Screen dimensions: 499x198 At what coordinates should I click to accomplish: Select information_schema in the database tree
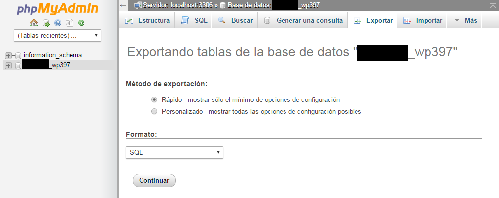[x=53, y=55]
